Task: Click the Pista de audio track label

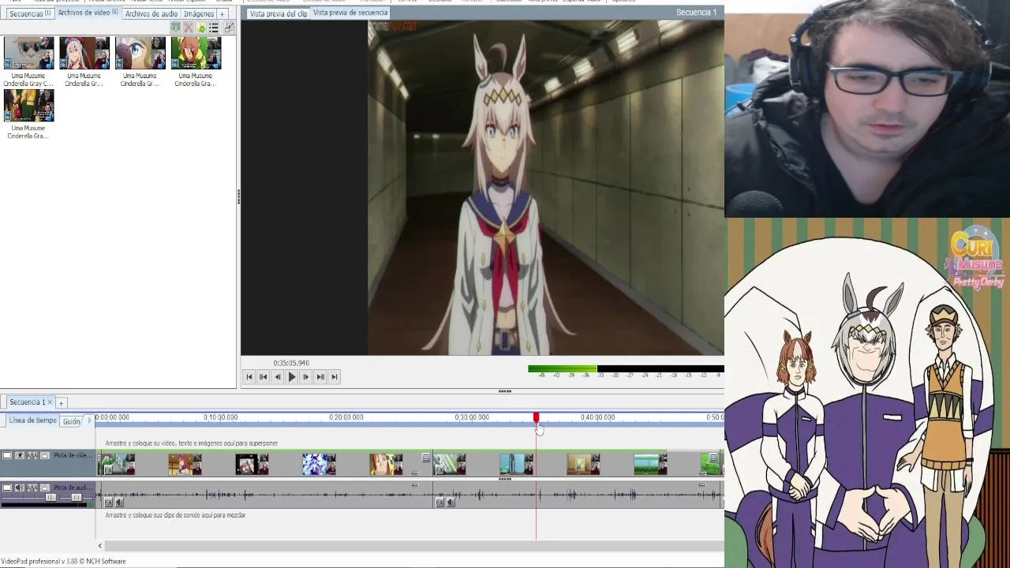Action: (x=73, y=488)
